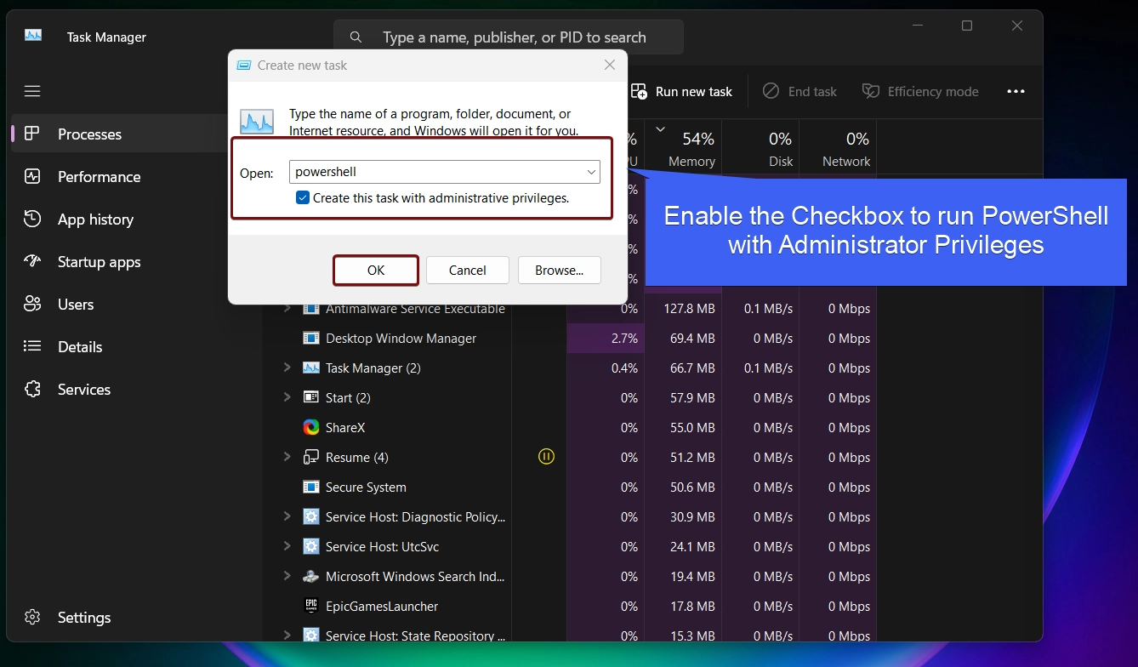Click the Antimalware Service Executable icon
This screenshot has height=667, width=1138.
tap(311, 308)
